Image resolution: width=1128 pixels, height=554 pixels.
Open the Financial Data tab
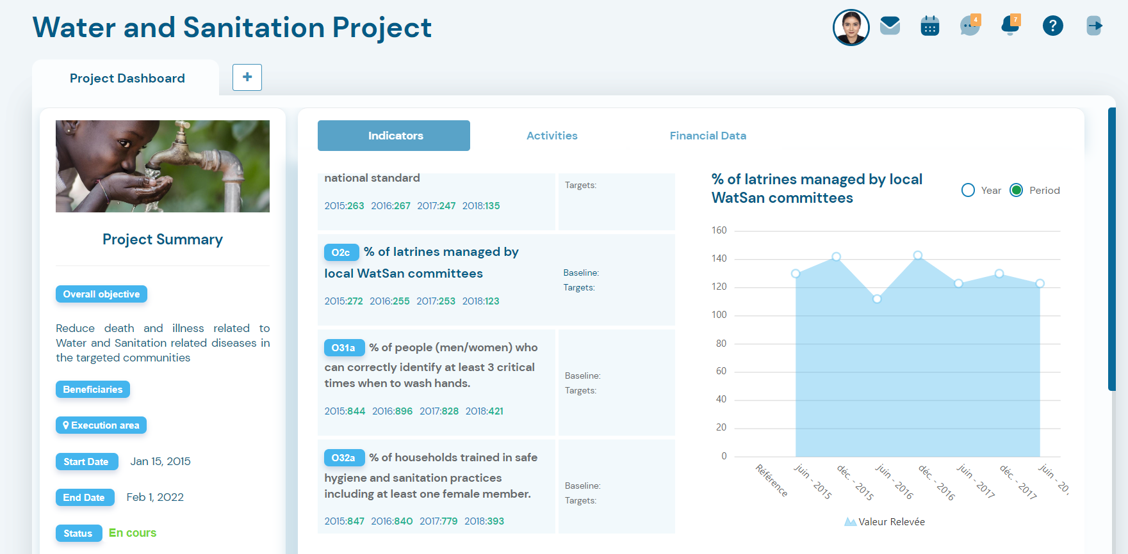click(x=708, y=136)
